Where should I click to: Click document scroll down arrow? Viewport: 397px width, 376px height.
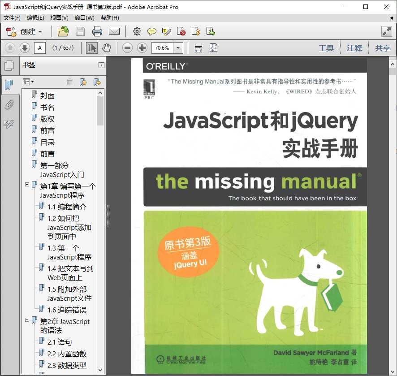pyautogui.click(x=393, y=372)
